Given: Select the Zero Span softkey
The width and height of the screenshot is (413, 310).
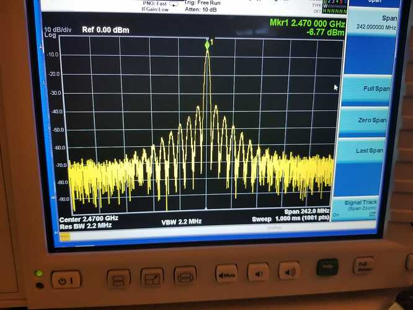Looking at the screenshot, I should [x=364, y=121].
